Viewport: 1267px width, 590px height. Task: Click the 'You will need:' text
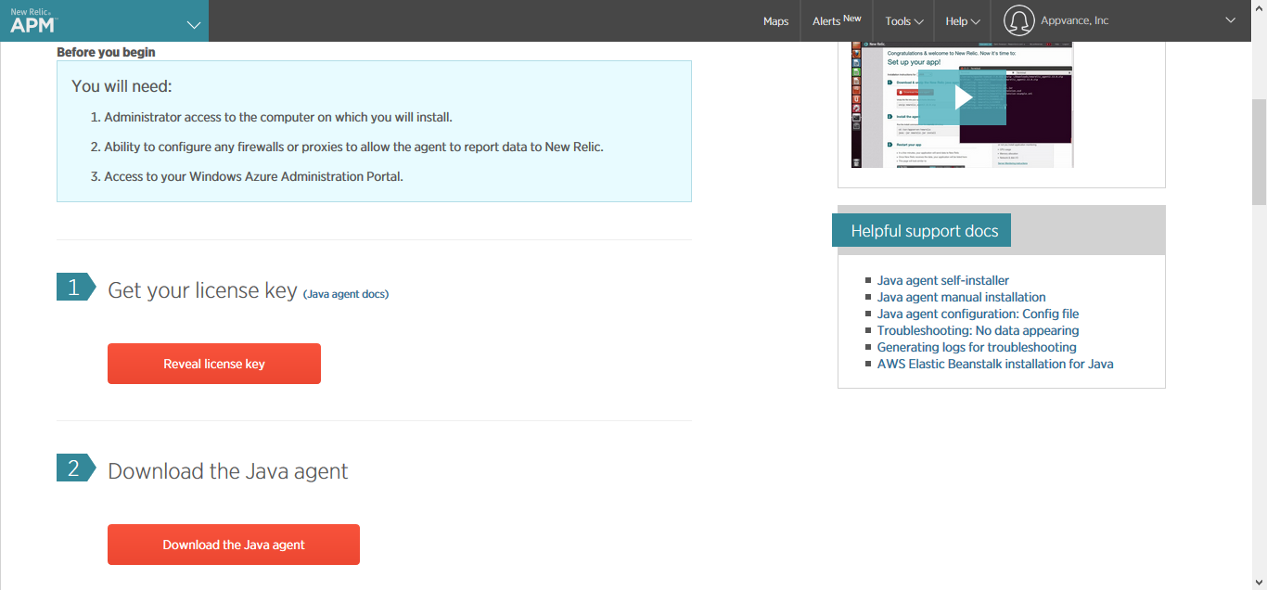[x=122, y=86]
